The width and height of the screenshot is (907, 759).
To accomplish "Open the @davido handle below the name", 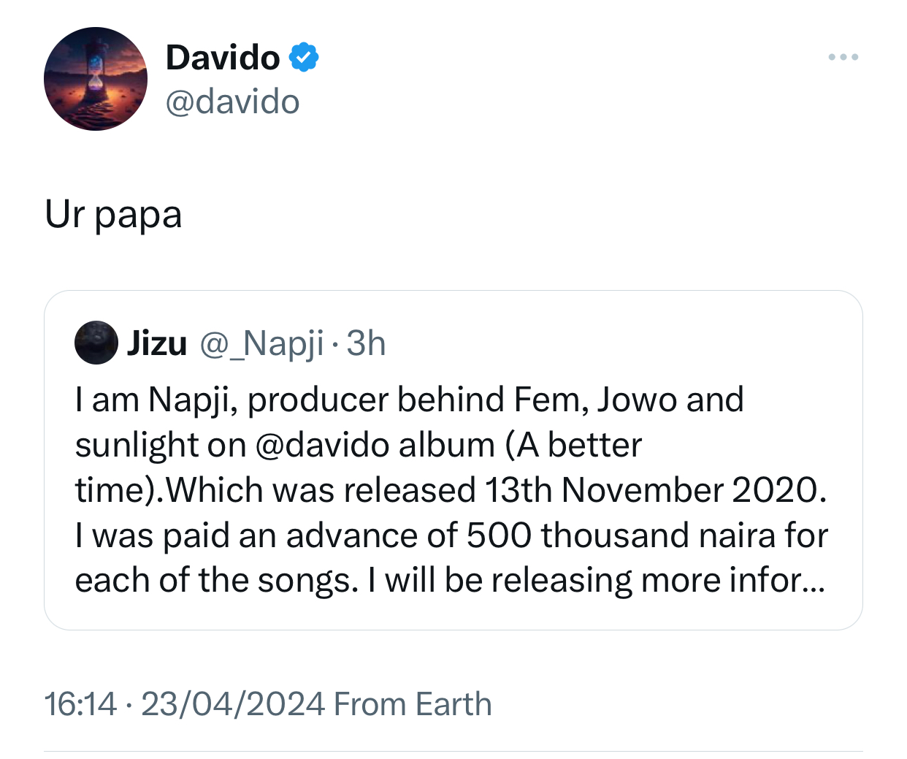I will point(232,102).
